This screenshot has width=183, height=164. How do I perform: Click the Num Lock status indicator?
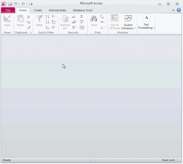tap(168, 160)
